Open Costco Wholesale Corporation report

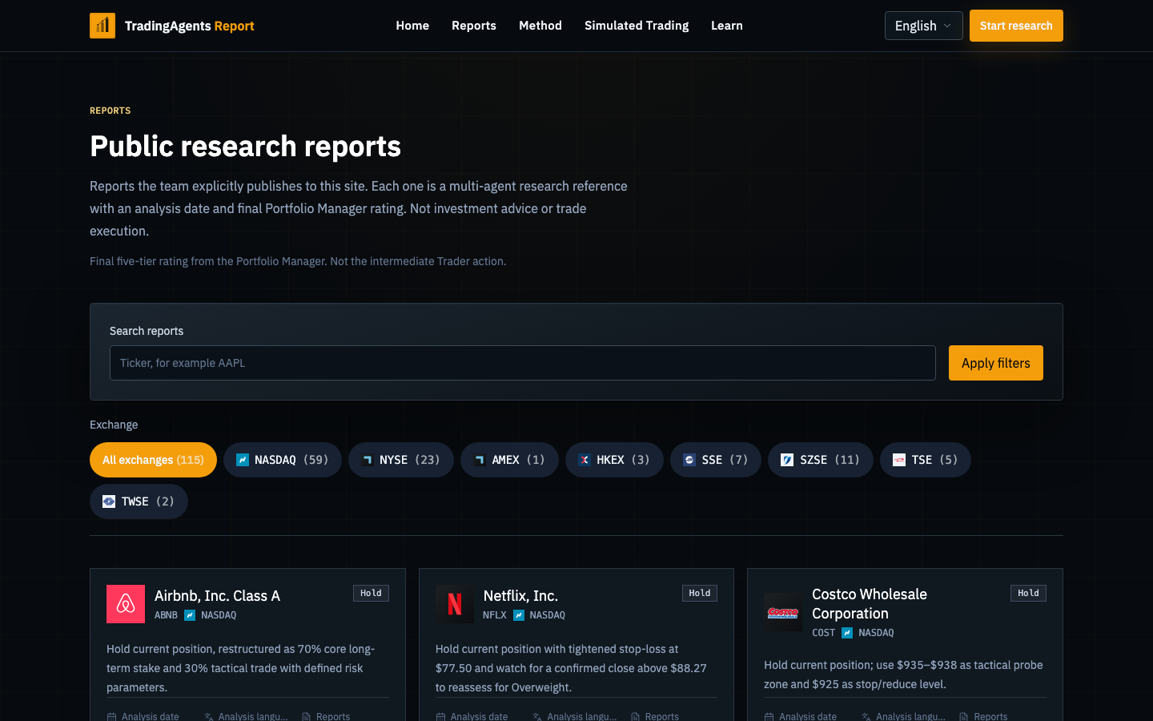870,604
